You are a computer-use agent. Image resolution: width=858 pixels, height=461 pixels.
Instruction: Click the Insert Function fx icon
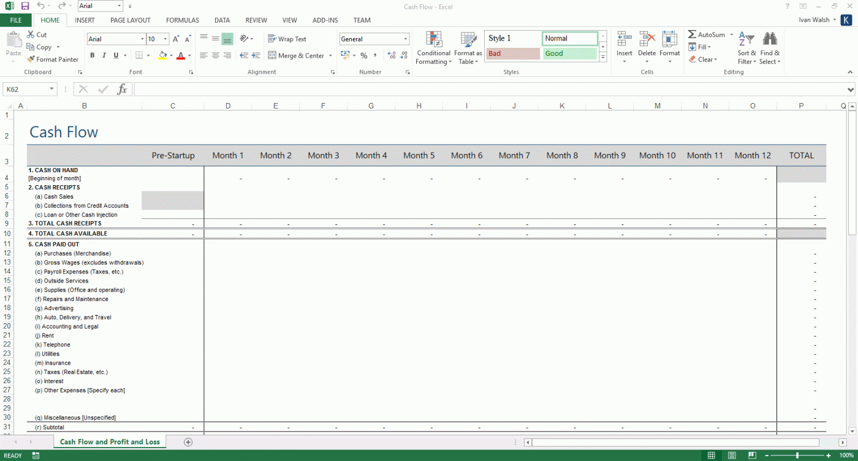(x=122, y=90)
